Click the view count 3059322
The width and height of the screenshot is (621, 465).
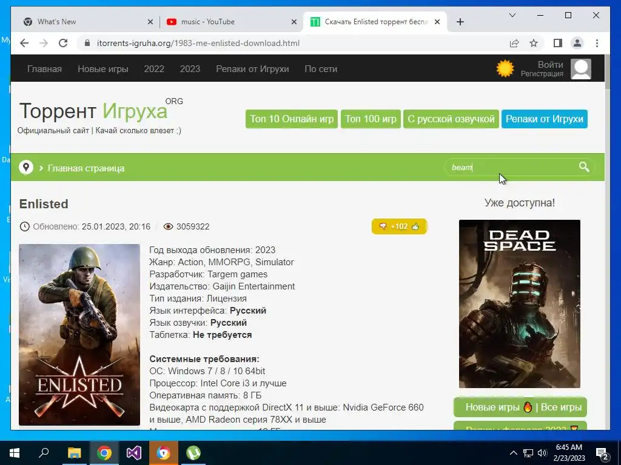(x=193, y=226)
